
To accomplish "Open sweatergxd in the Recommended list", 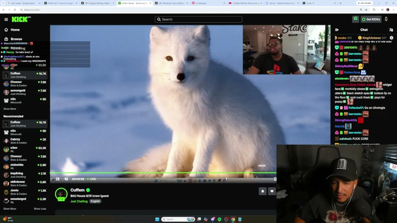I will tap(25, 200).
